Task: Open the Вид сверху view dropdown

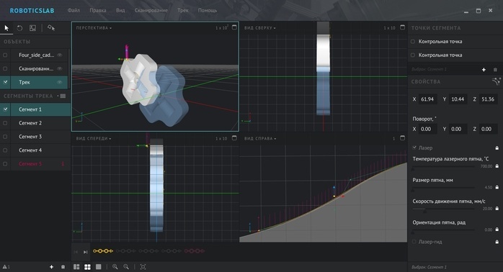Action: click(x=260, y=28)
